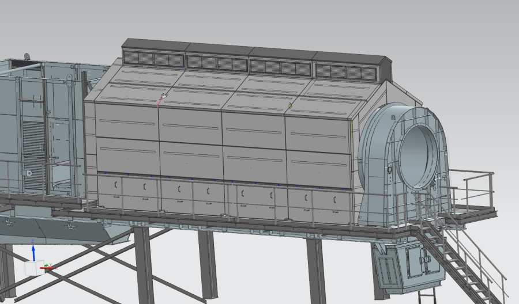Image resolution: width=519 pixels, height=304 pixels.
Task: Select the leftmost louvered roof vent
Action: (x=153, y=59)
